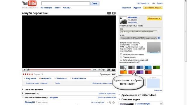Click thumbs up on Aicberg777 comment
187x105 pixels.
coord(113,102)
